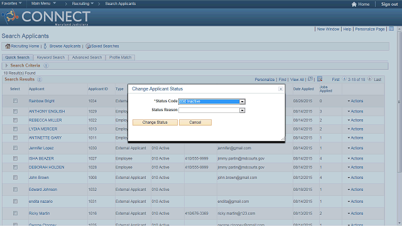Select checkbox for Edward Johnson
This screenshot has width=402, height=226.
[15, 190]
